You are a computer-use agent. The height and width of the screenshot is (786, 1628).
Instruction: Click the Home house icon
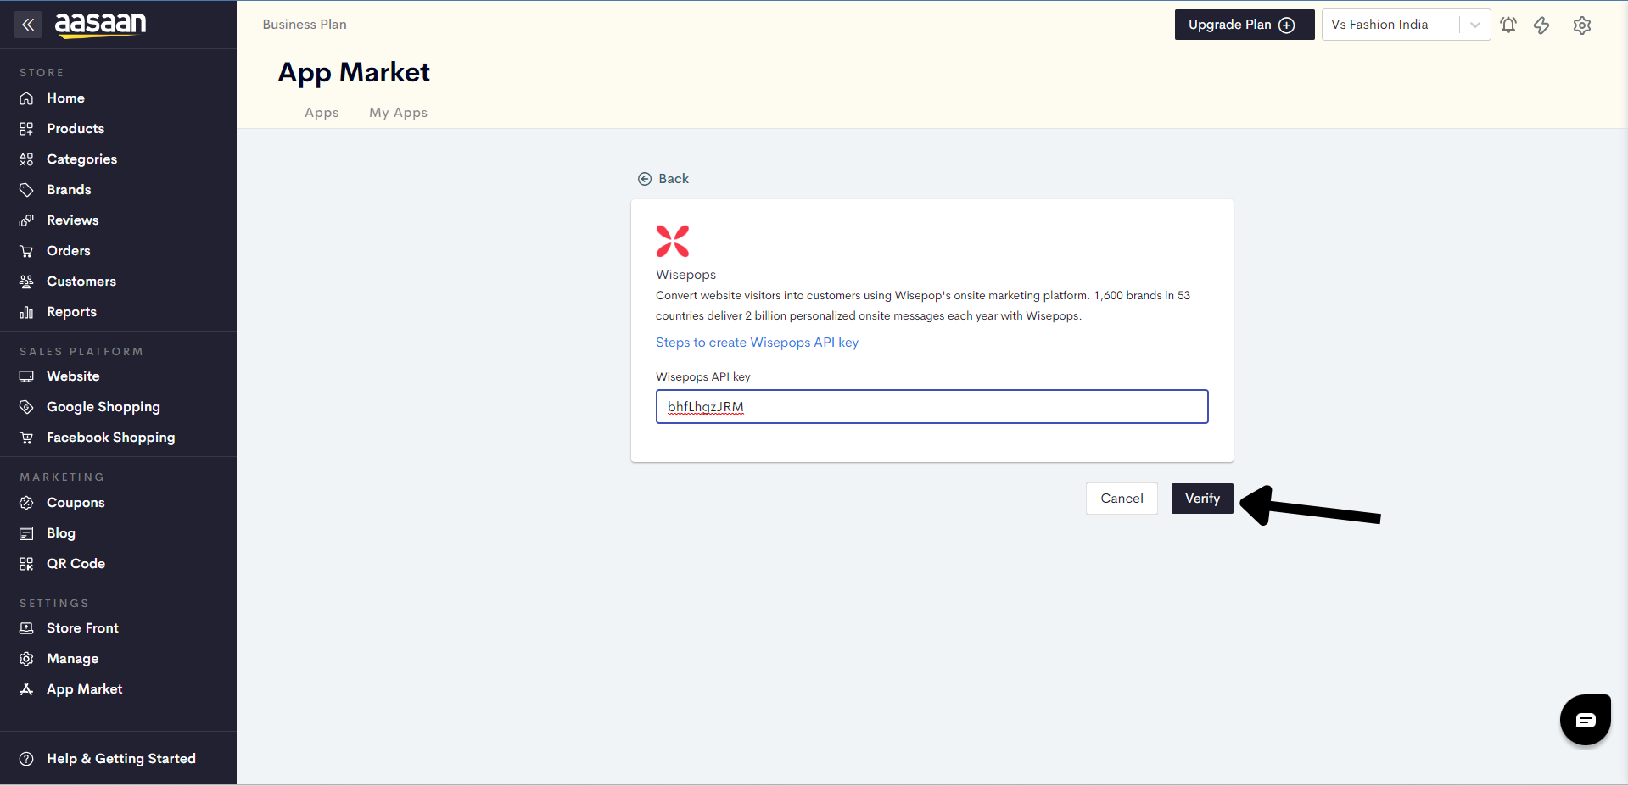tap(26, 98)
